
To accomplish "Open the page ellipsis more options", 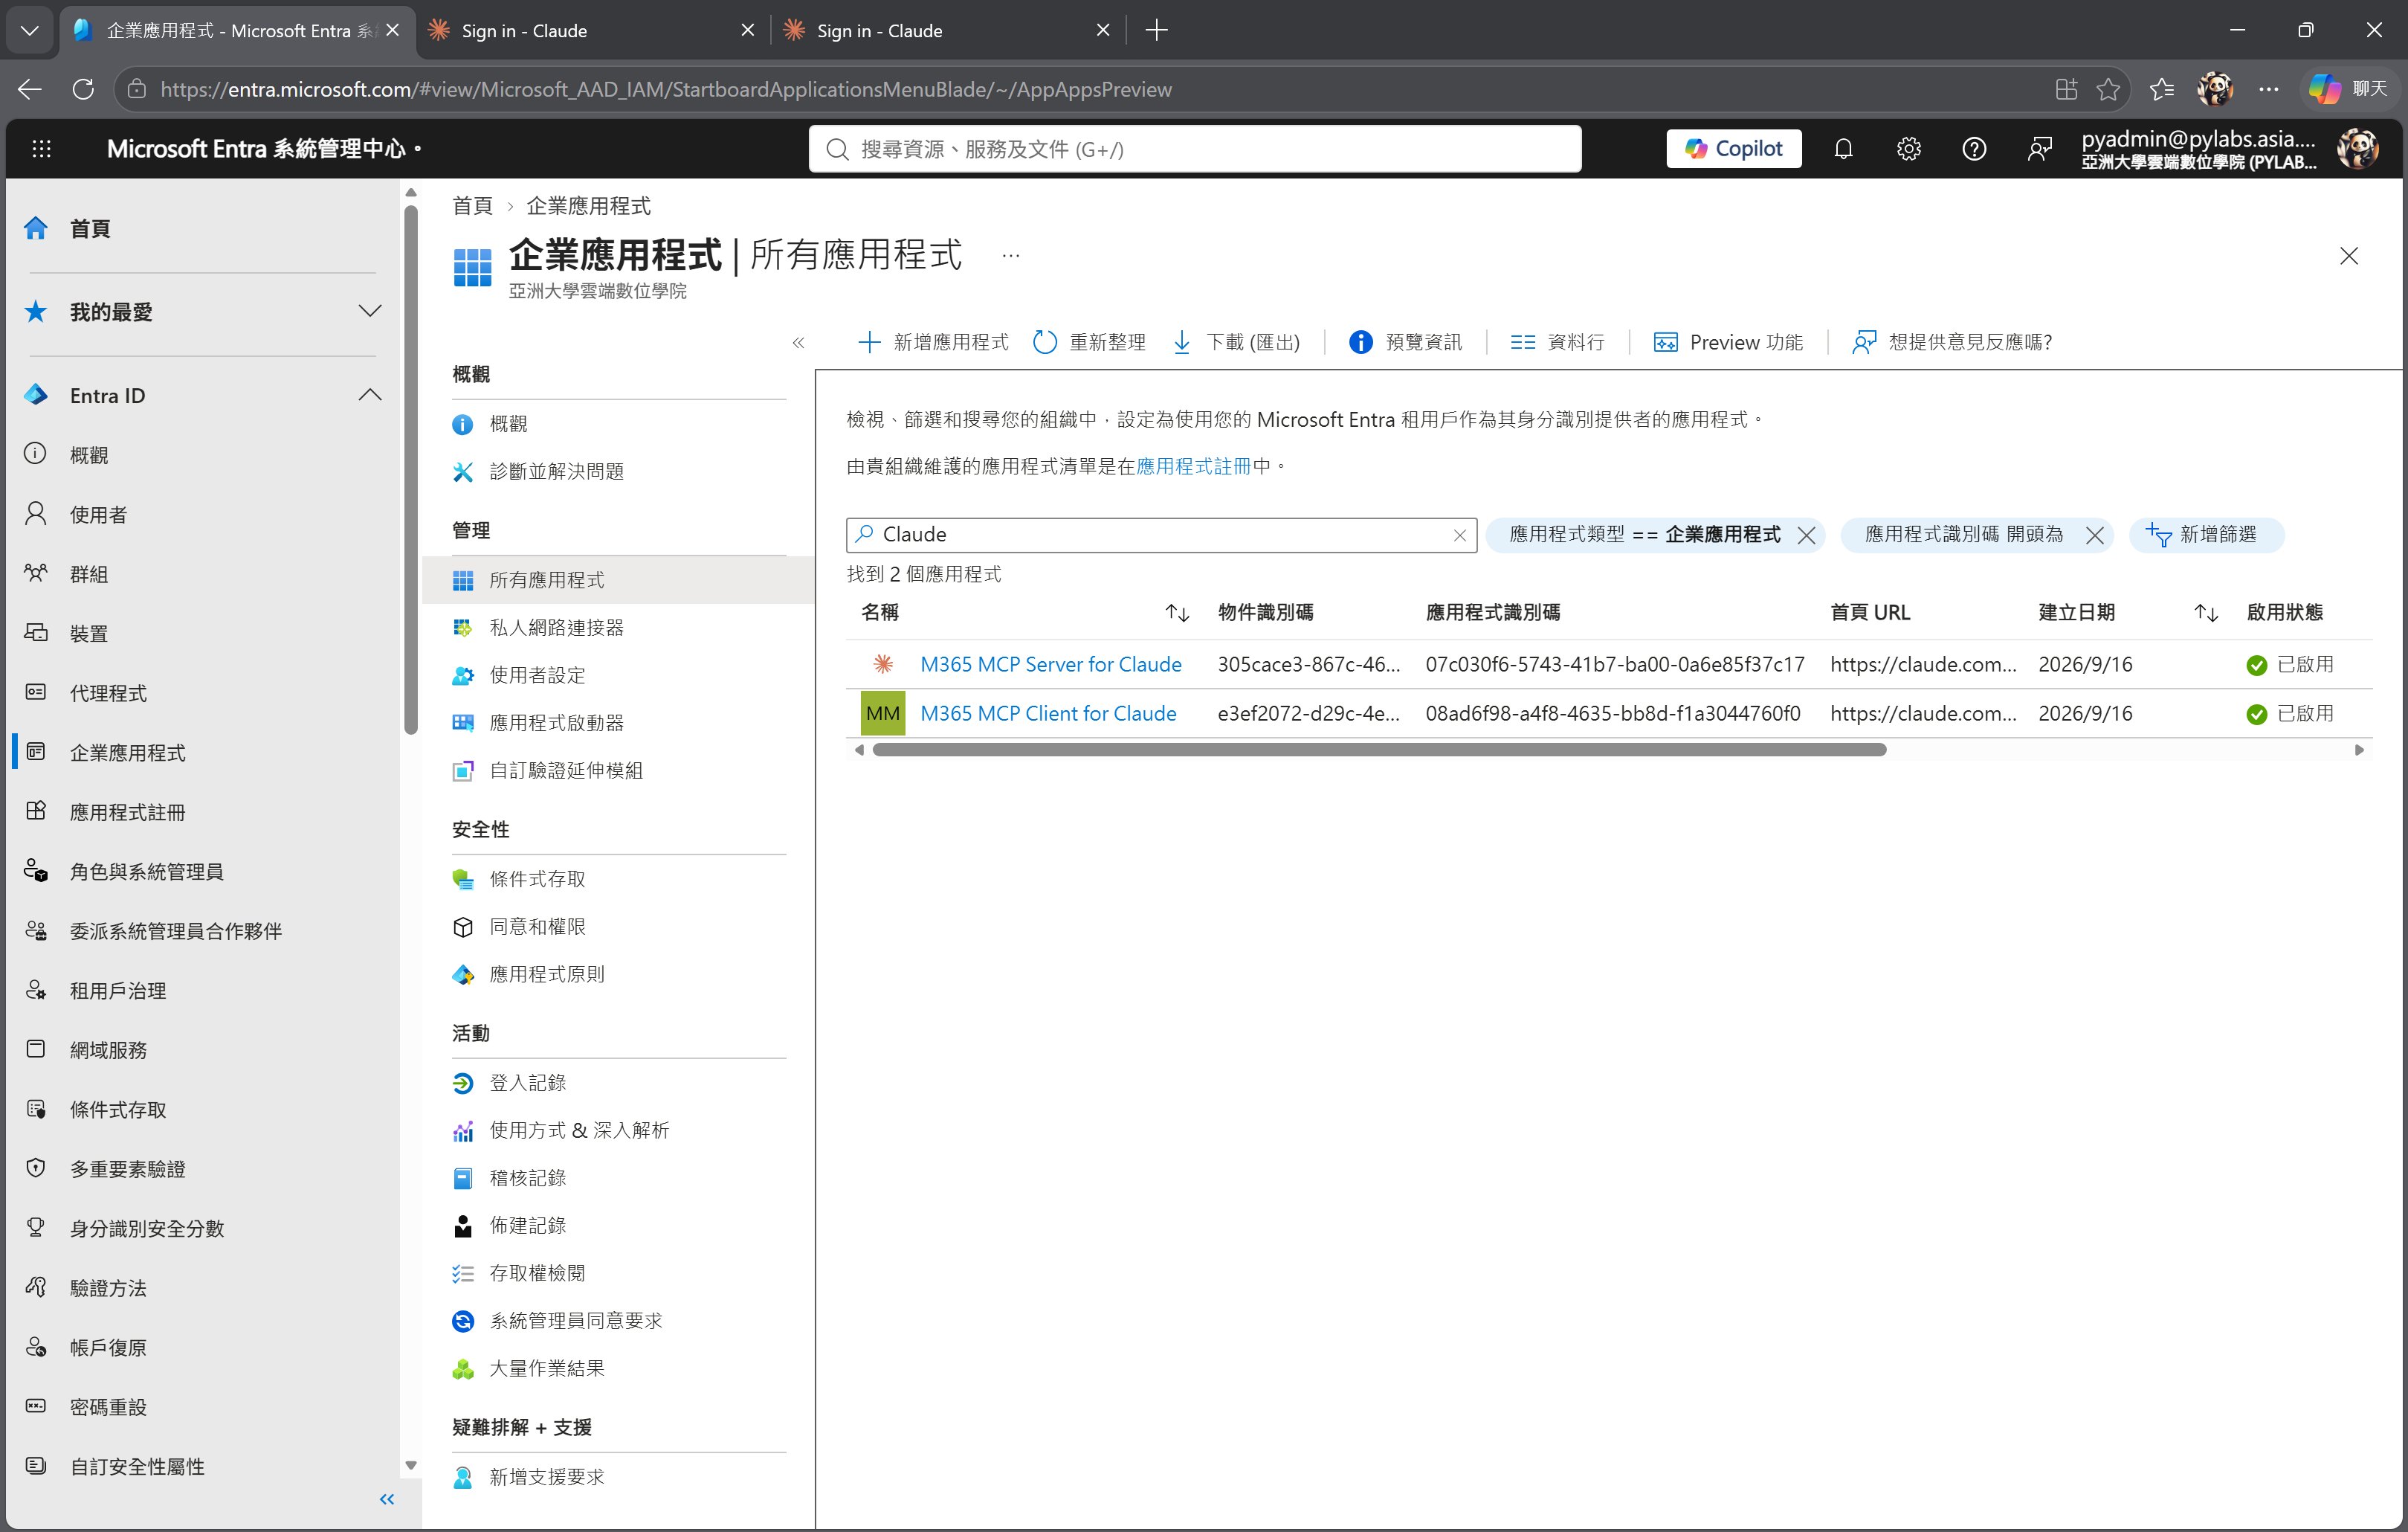I will coord(1011,256).
